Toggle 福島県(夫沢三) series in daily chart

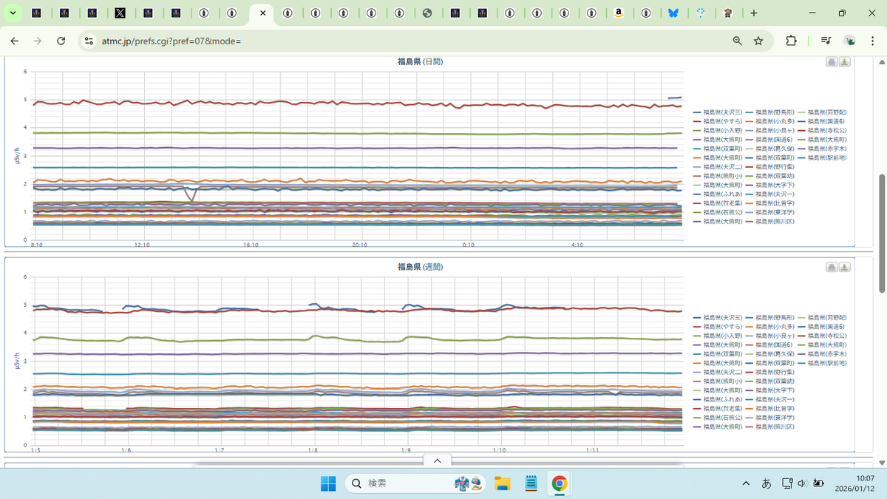point(718,111)
